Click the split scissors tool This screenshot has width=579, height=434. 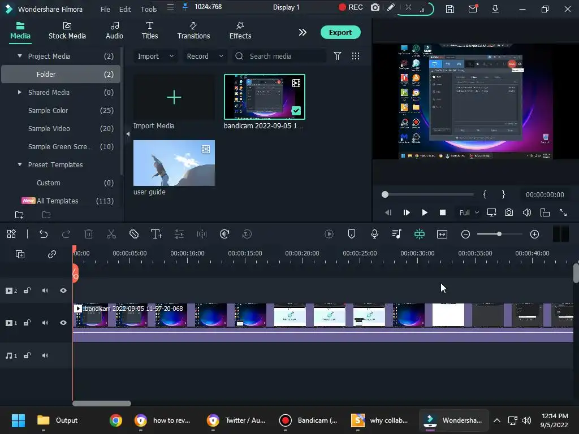click(x=111, y=234)
